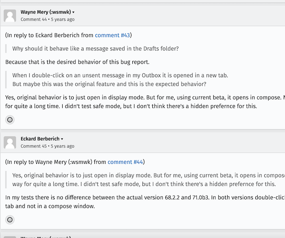Open dropdown next to Wayne Mery (:wsmwk)

pyautogui.click(x=73, y=12)
